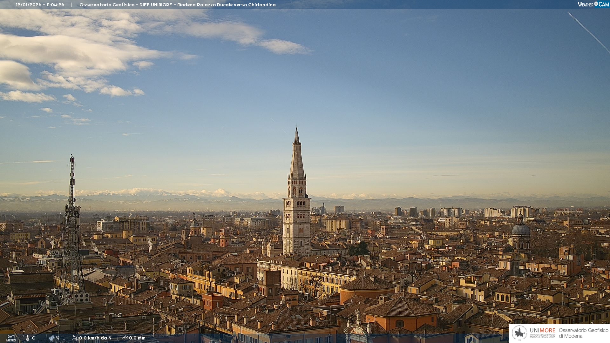Click the Università degli Studi subtitle text

click(x=542, y=336)
